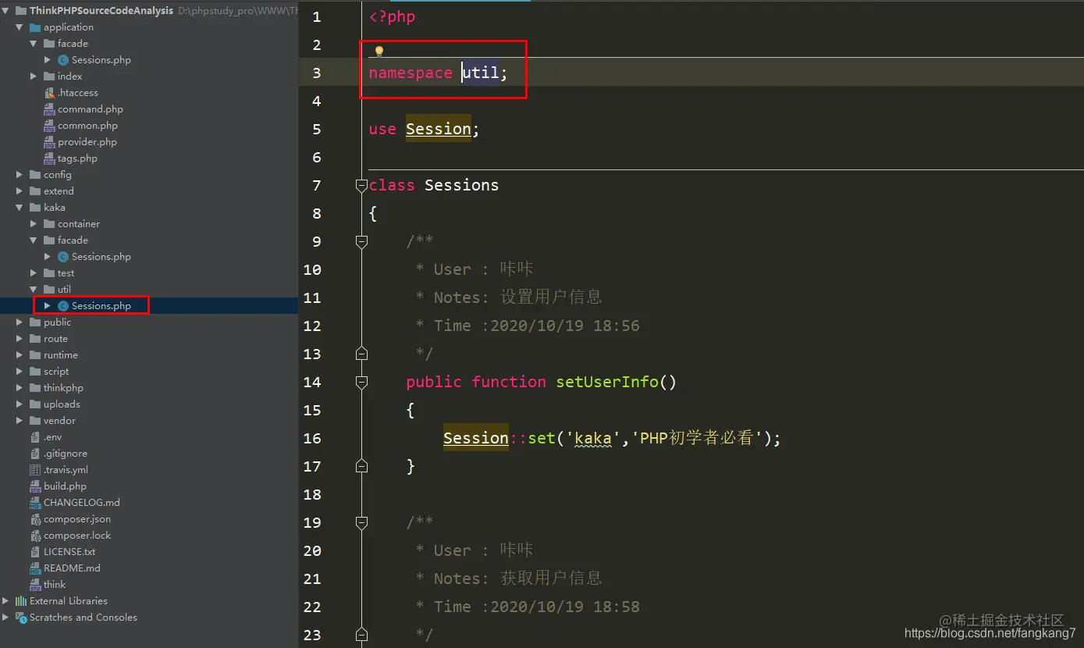The image size is (1084, 648).
Task: Select the highlighted Sessions.php row in util
Action: tap(149, 306)
